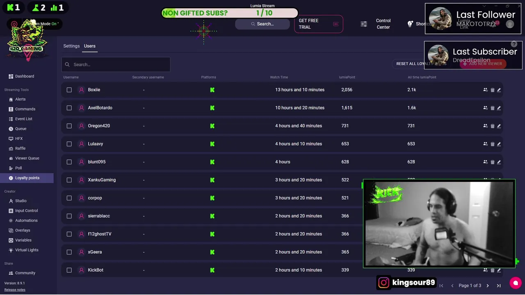Click '13 hours and 10 minutes' watch time
The height and width of the screenshot is (295, 525).
tap(300, 90)
